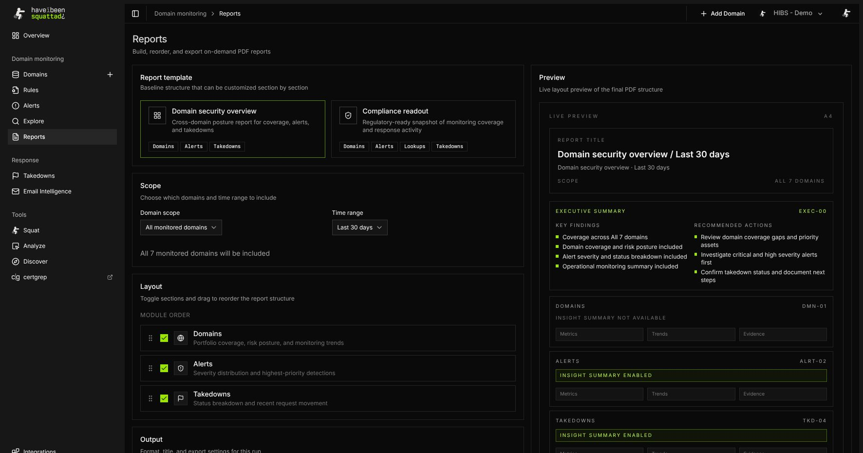This screenshot has width=863, height=453.
Task: Click the 'MODULE ORDER' label
Action: pos(165,315)
